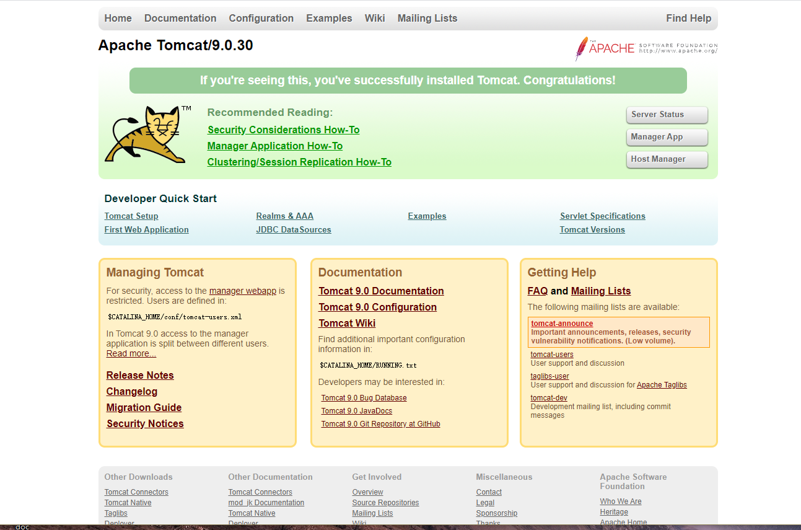Open Manager Application How-To link
This screenshot has height=530, width=801.
275,146
